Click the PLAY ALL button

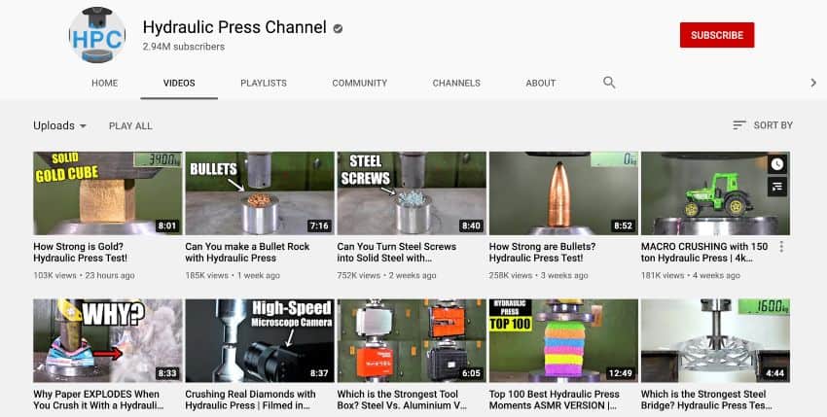coord(130,126)
